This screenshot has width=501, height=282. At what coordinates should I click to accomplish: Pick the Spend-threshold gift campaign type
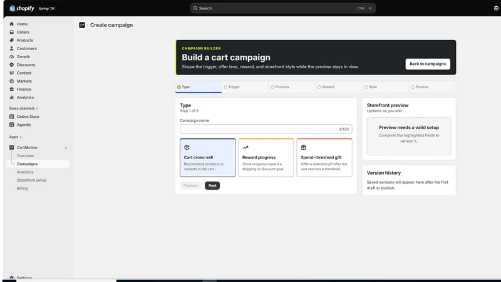pyautogui.click(x=324, y=158)
